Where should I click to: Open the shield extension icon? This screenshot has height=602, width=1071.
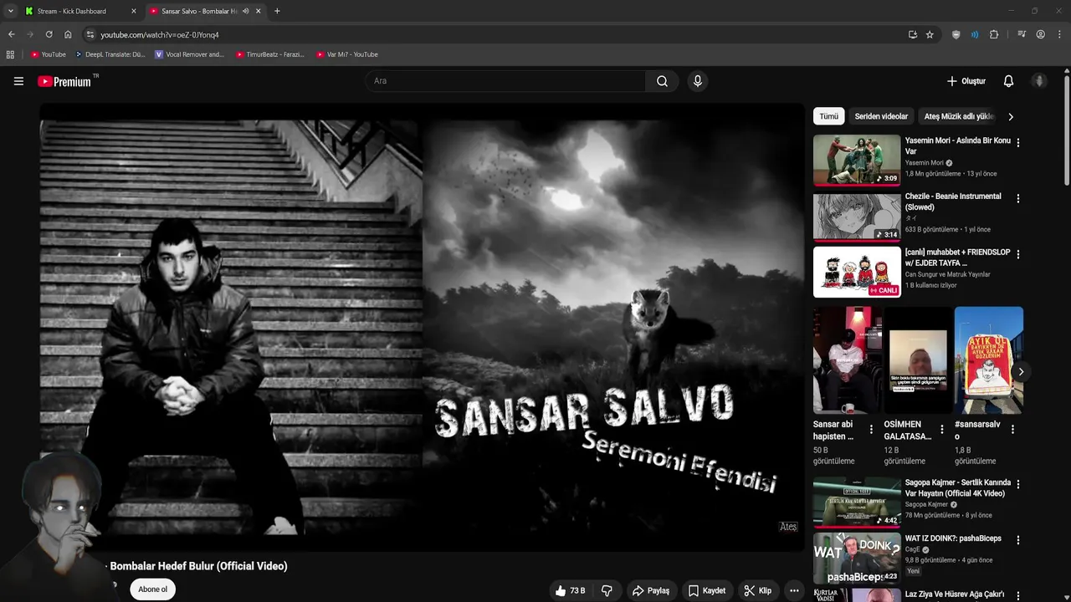pyautogui.click(x=956, y=34)
